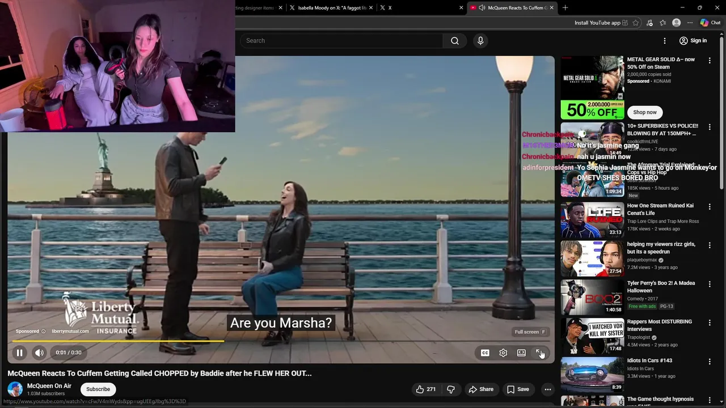Click the 1.03M subscribers text
Viewport: 726px width, 408px height.
click(46, 393)
